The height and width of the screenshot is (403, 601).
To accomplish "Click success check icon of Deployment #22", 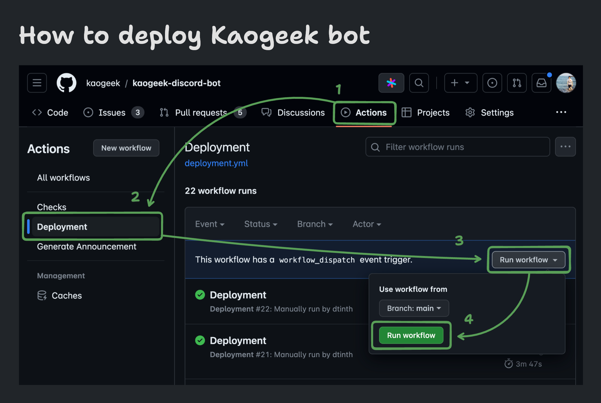I will click(200, 295).
